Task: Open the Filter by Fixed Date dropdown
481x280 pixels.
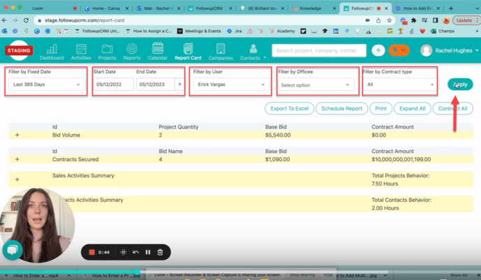Action: (x=46, y=84)
